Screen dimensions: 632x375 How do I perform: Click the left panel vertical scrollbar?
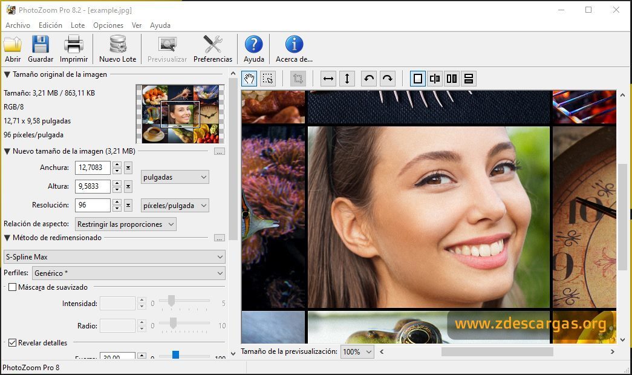[x=233, y=158]
